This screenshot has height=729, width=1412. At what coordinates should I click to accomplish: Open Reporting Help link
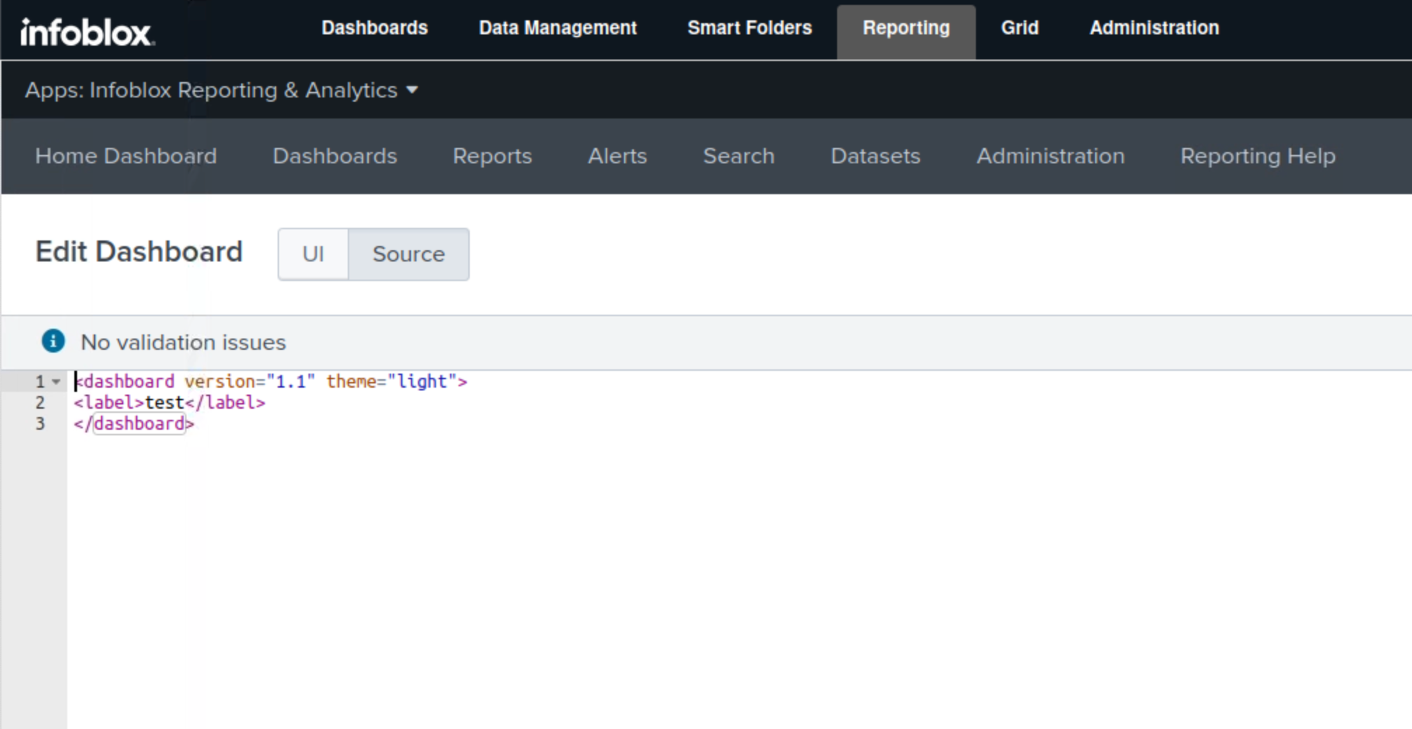click(1258, 156)
